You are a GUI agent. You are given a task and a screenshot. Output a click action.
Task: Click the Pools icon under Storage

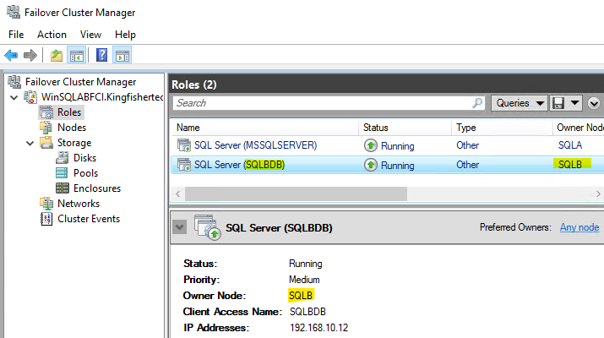62,173
